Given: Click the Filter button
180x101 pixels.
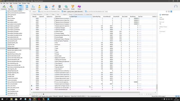Looking at the screenshot, I should click(52, 15).
